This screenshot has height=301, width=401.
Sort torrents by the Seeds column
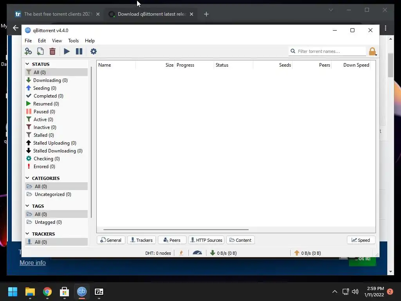pos(273,65)
